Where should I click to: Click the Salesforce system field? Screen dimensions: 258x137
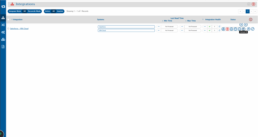(126, 27)
